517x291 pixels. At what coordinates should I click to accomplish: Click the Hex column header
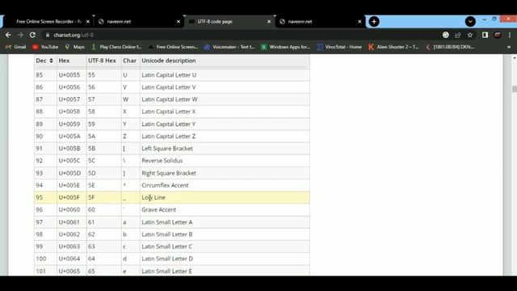(x=64, y=61)
